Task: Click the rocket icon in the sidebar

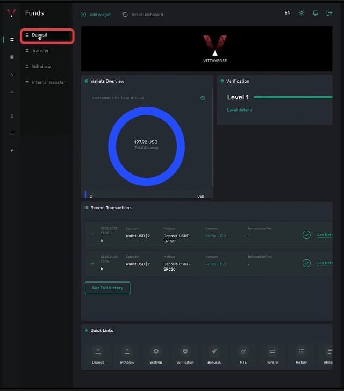Action: pyautogui.click(x=12, y=150)
